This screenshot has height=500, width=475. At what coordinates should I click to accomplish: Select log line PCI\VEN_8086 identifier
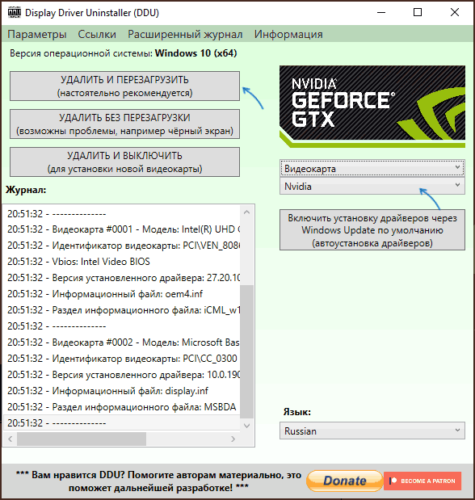pyautogui.click(x=121, y=246)
